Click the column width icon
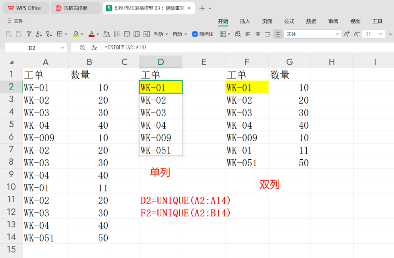This screenshot has height=258, width=394. [117, 34]
